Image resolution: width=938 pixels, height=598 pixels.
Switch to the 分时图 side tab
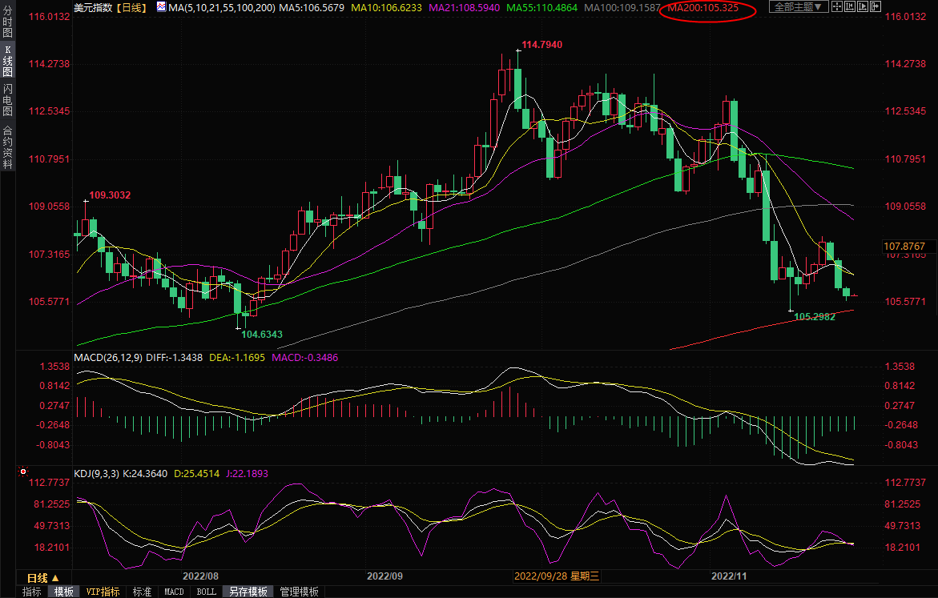tap(7, 22)
